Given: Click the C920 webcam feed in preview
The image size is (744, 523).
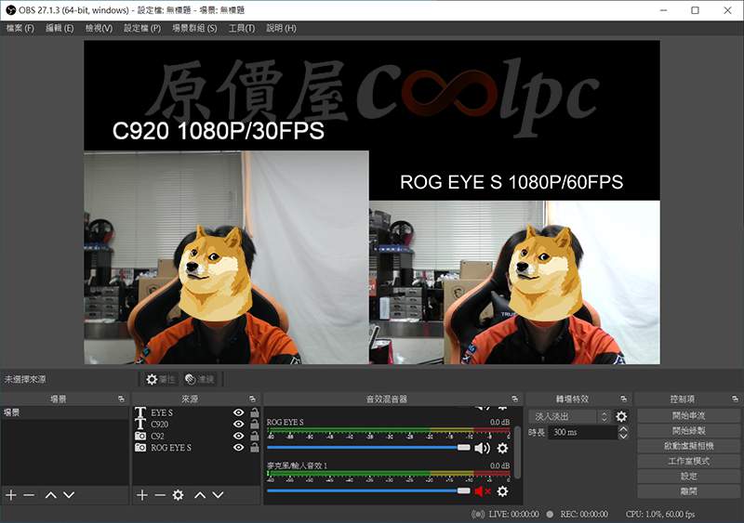Looking at the screenshot, I should click(x=226, y=257).
